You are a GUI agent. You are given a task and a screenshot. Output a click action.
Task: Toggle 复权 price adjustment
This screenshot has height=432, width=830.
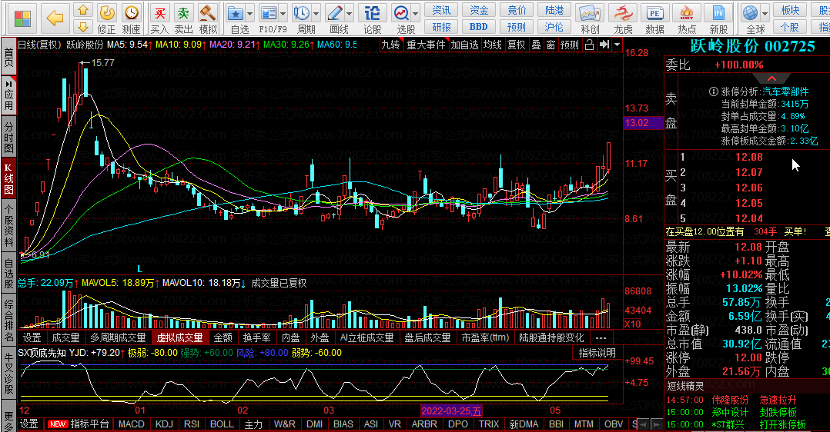point(516,45)
